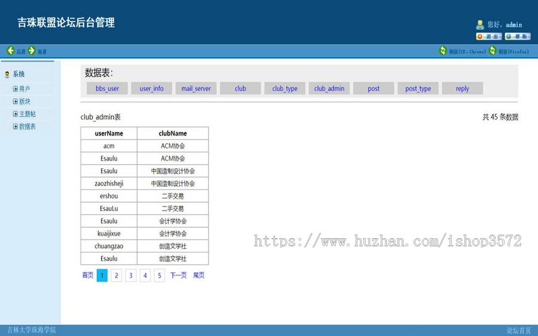Click 刷新(IE、Chrome) refresh text
The width and height of the screenshot is (538, 336).
coord(467,52)
